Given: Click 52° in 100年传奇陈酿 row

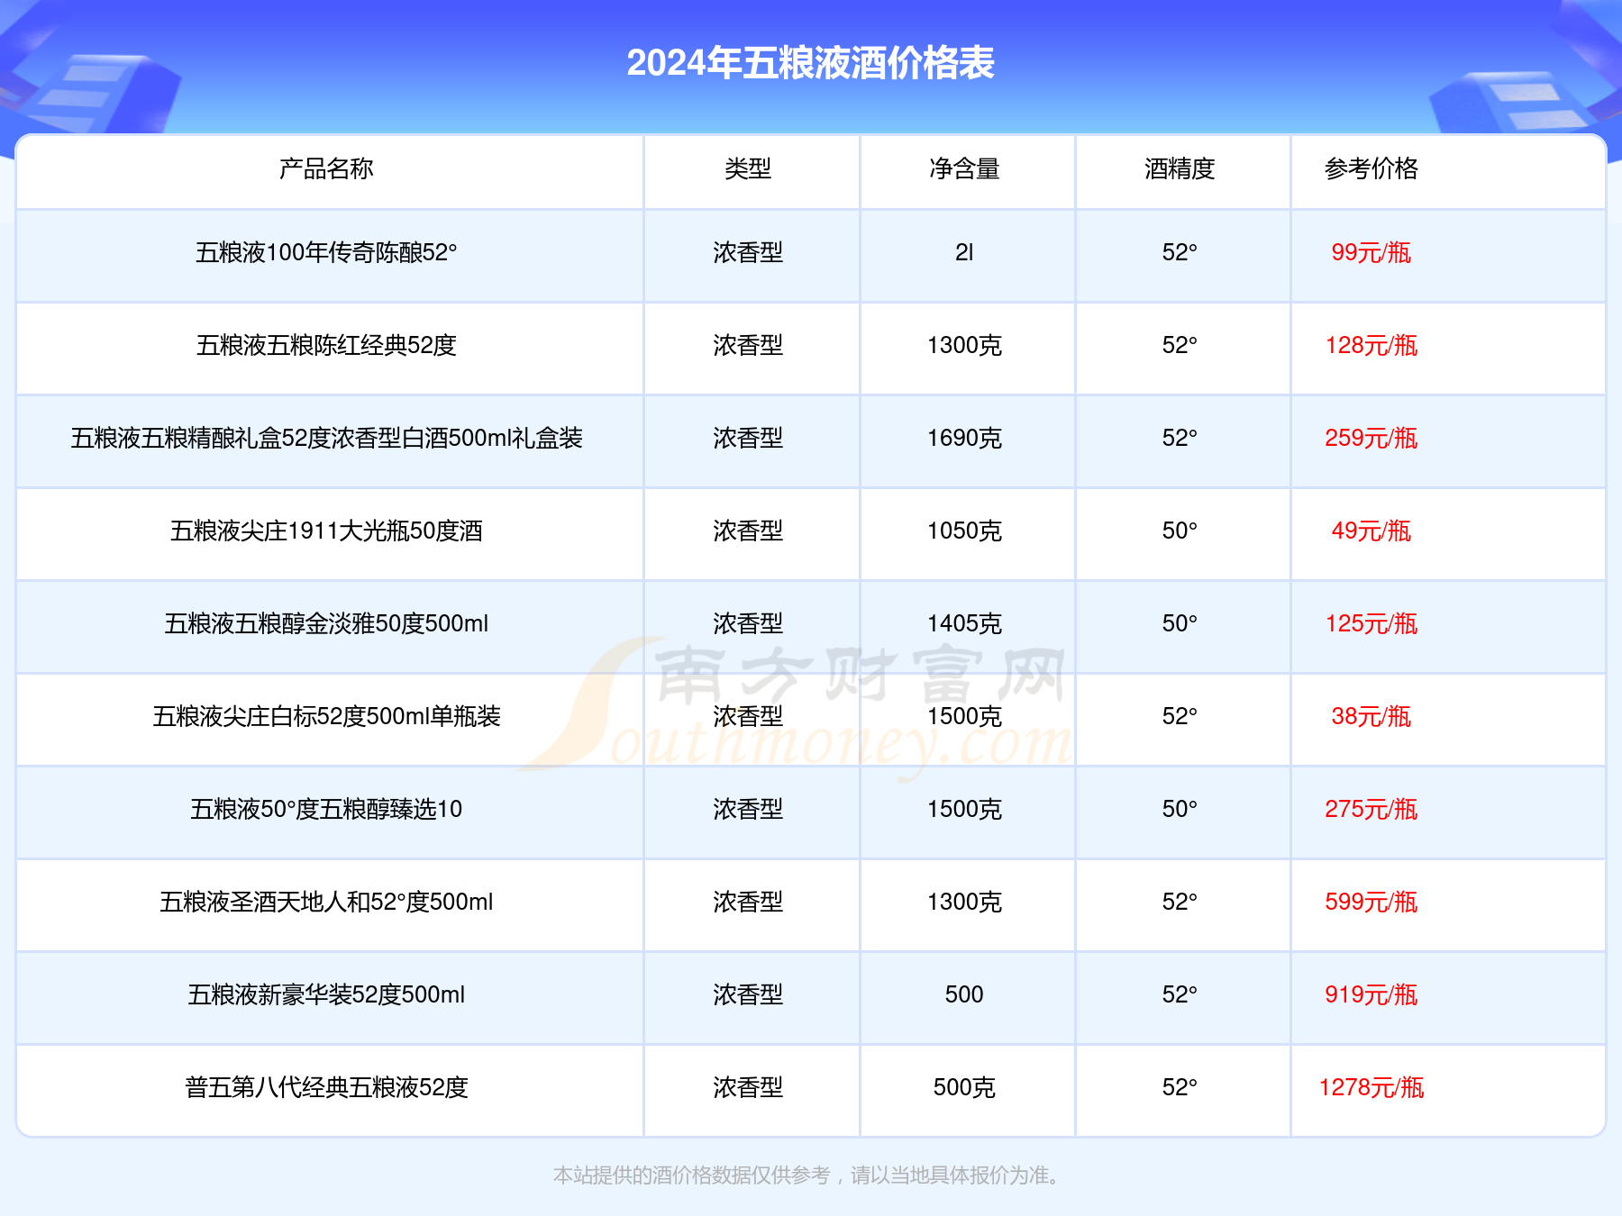Looking at the screenshot, I should click(1180, 252).
